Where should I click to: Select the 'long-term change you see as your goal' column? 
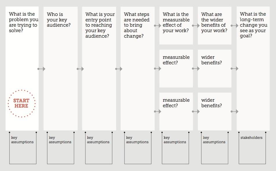pyautogui.click(x=253, y=68)
